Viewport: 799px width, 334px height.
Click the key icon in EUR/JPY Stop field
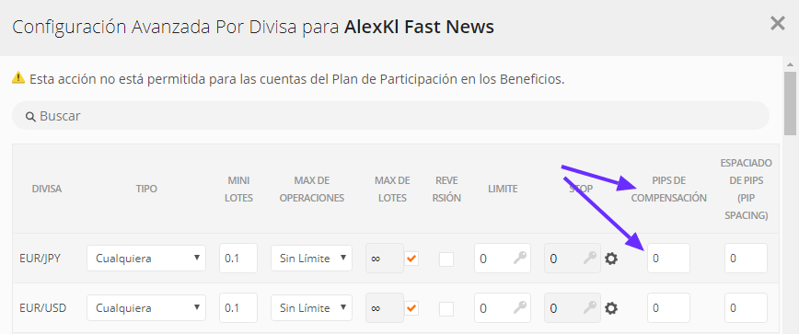(x=590, y=259)
